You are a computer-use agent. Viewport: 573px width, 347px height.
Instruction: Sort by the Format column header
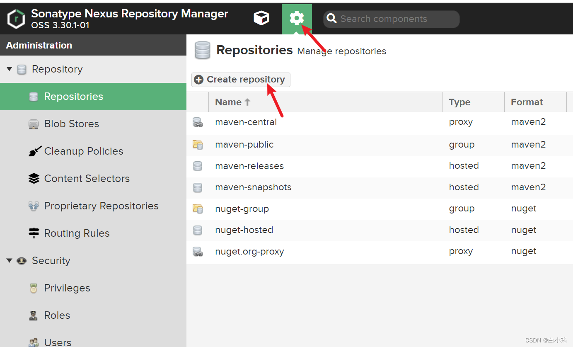535,102
